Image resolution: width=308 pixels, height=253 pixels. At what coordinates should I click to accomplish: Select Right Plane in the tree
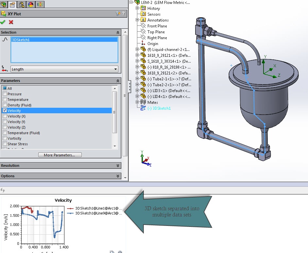point(157,38)
